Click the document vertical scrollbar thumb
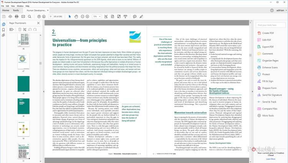Viewport: 288px width, 163px height. coord(250,55)
